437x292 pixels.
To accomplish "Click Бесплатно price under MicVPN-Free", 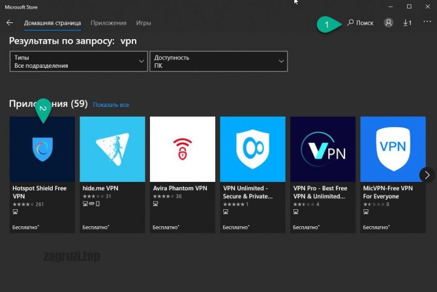I will tap(376, 227).
